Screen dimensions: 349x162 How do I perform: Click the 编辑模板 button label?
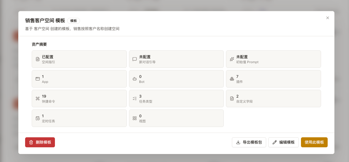287,142
